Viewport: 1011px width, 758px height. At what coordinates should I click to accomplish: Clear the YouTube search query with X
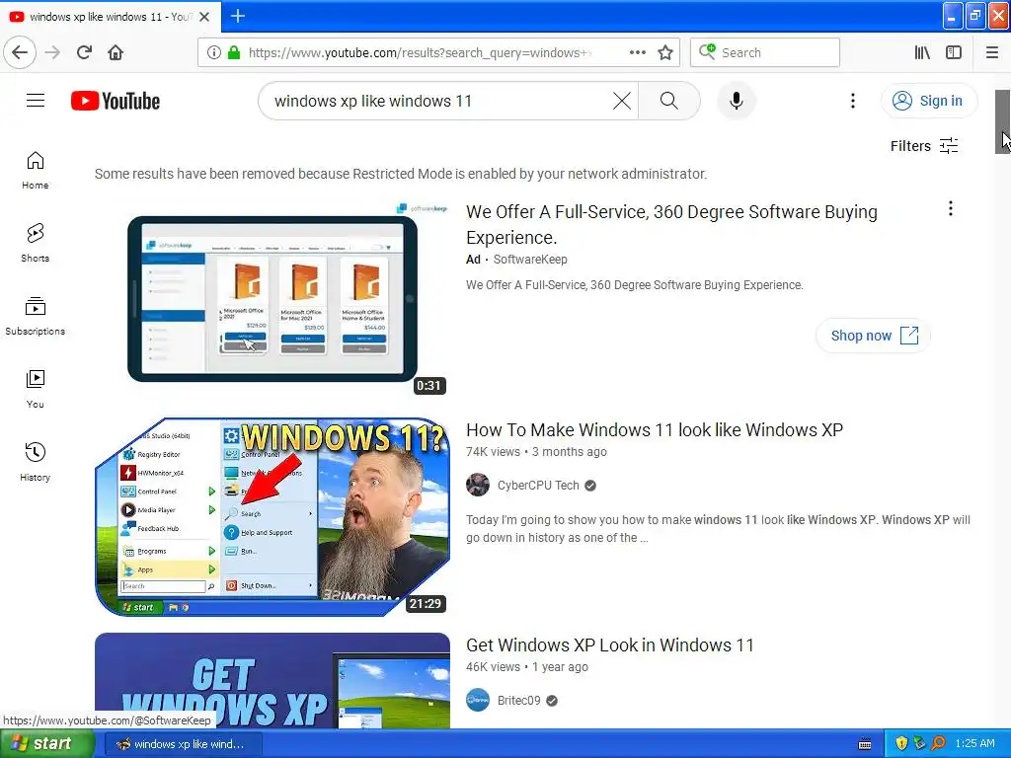point(622,101)
